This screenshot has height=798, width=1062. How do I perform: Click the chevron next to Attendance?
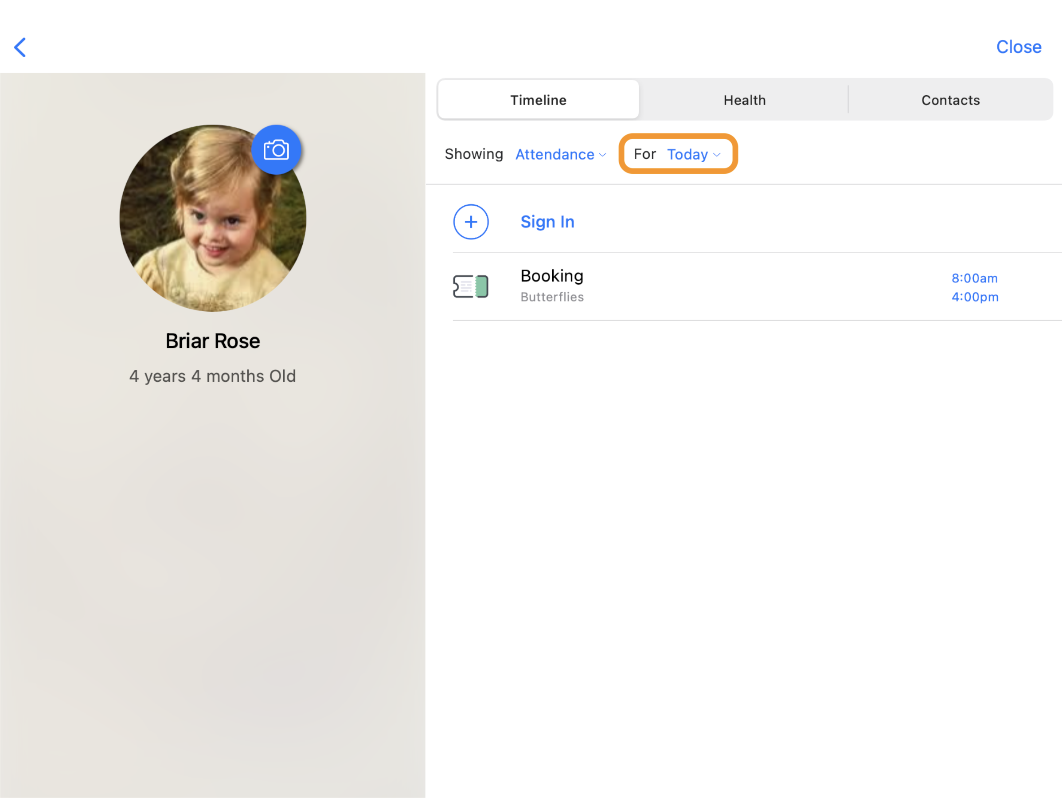(603, 155)
